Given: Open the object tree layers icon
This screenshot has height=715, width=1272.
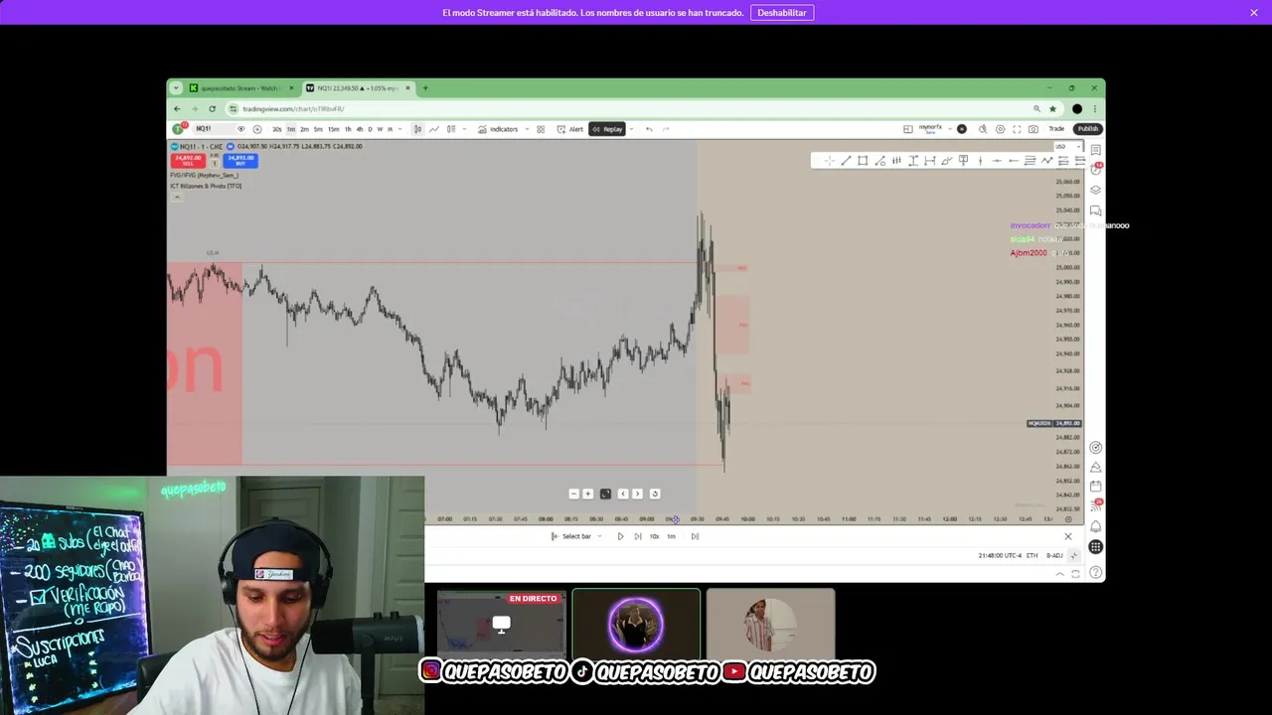Looking at the screenshot, I should tap(1095, 190).
